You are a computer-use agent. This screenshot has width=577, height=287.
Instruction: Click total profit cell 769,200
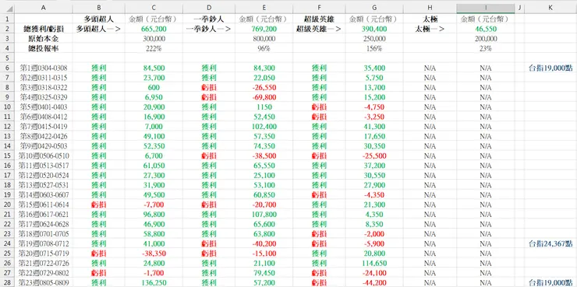pyautogui.click(x=264, y=30)
